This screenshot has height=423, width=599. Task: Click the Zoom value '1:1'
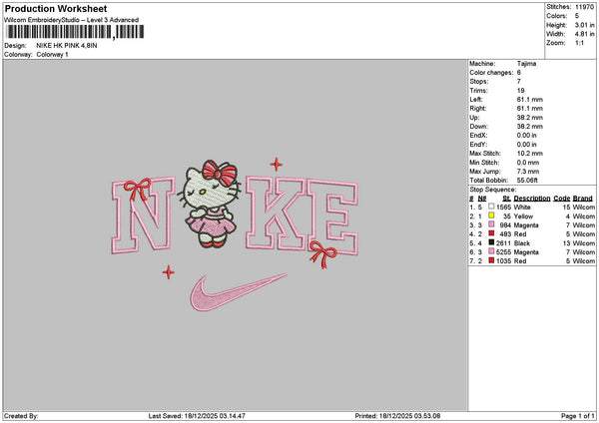pyautogui.click(x=579, y=43)
